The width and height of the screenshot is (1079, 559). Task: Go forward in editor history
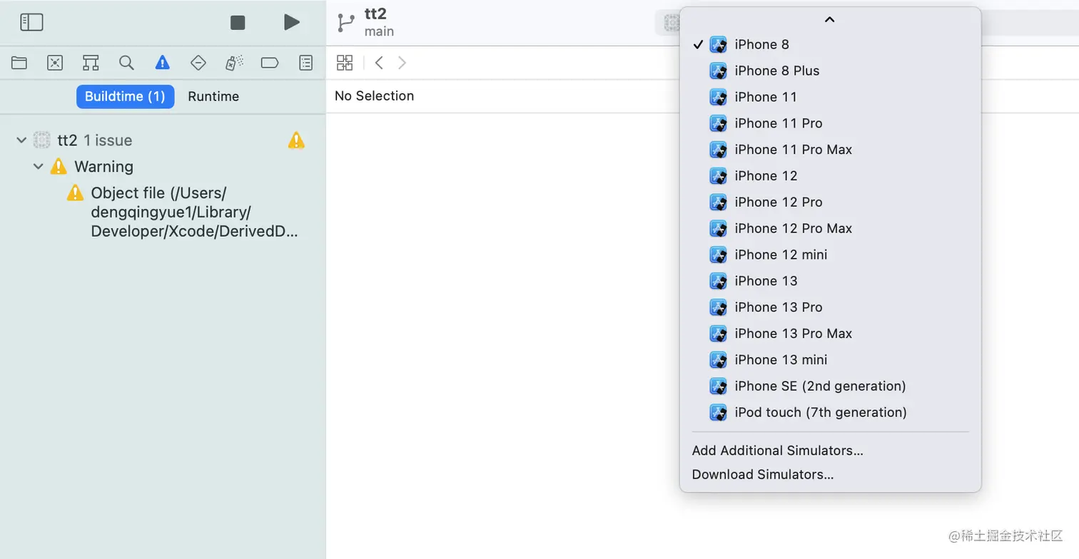click(x=402, y=63)
